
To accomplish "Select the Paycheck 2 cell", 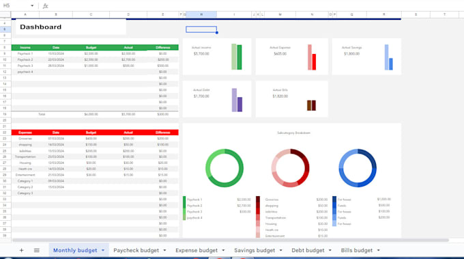I will click(x=25, y=59).
